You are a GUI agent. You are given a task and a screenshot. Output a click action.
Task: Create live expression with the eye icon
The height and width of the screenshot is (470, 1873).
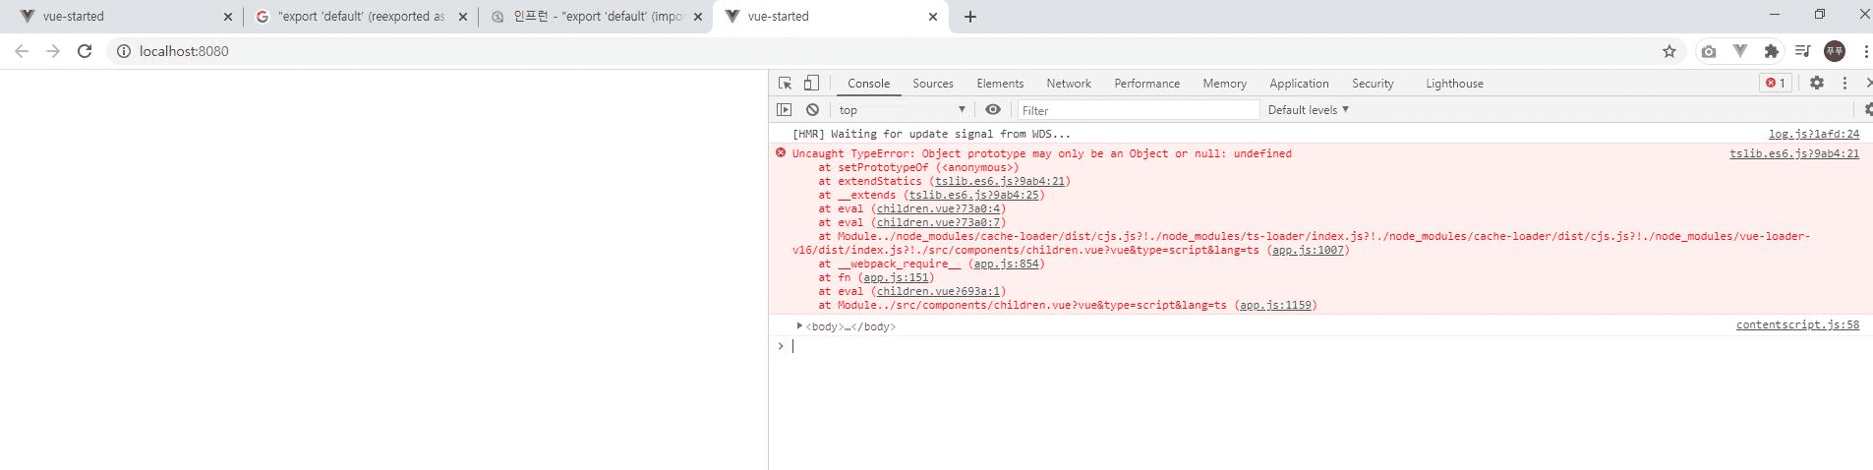click(x=993, y=110)
